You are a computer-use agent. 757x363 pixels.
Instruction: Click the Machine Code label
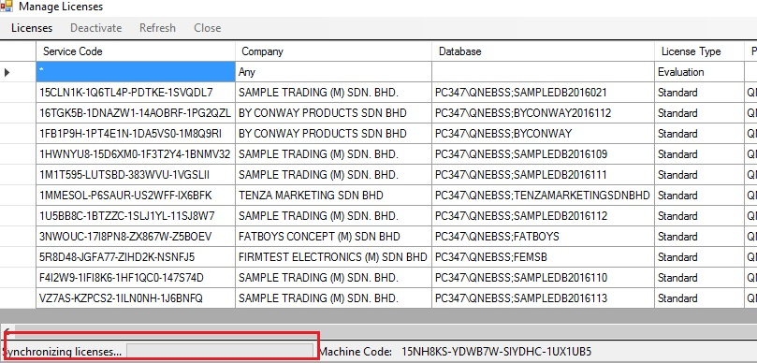[x=356, y=352]
